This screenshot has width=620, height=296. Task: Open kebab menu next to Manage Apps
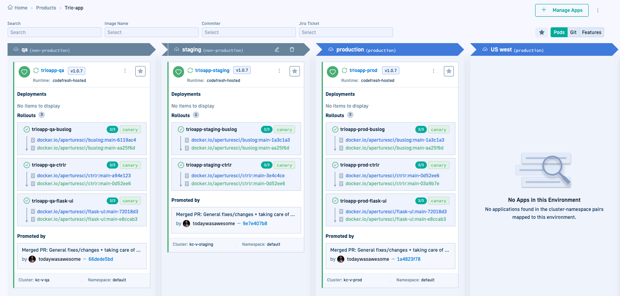[598, 10]
